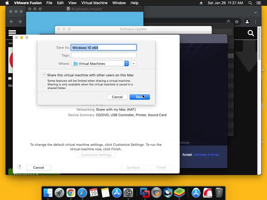The width and height of the screenshot is (267, 200).
Task: Click the eject icon in menu bar
Action: pos(201,3)
